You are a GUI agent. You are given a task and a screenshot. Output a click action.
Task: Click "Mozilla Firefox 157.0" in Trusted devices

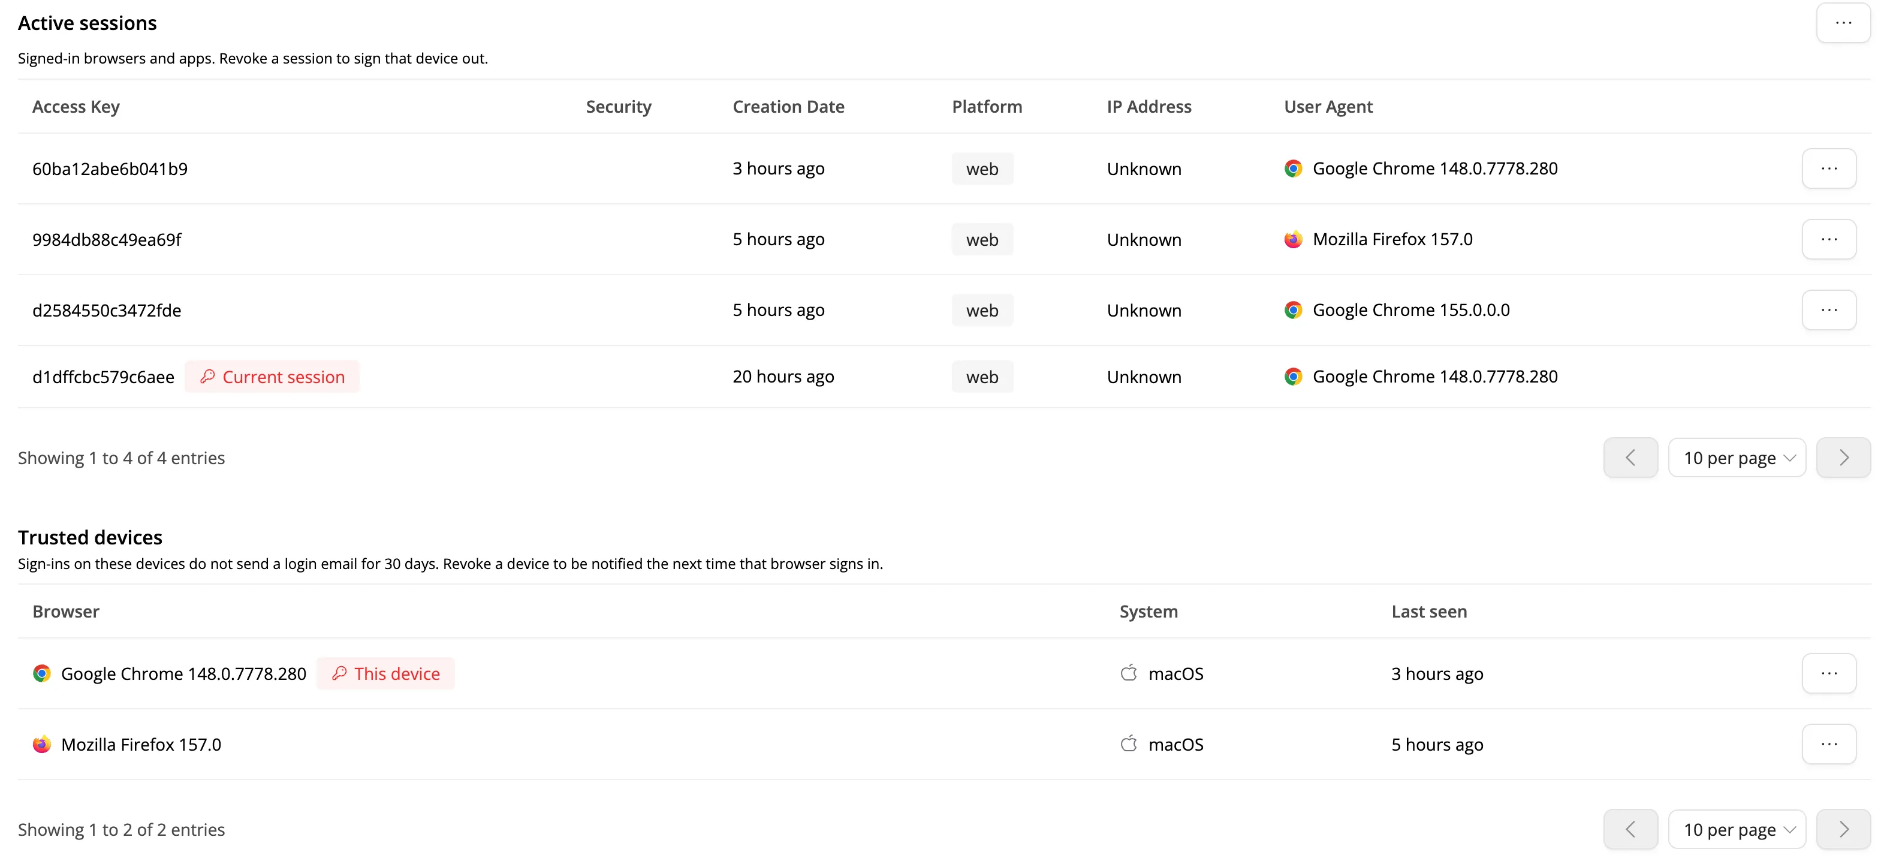[141, 744]
